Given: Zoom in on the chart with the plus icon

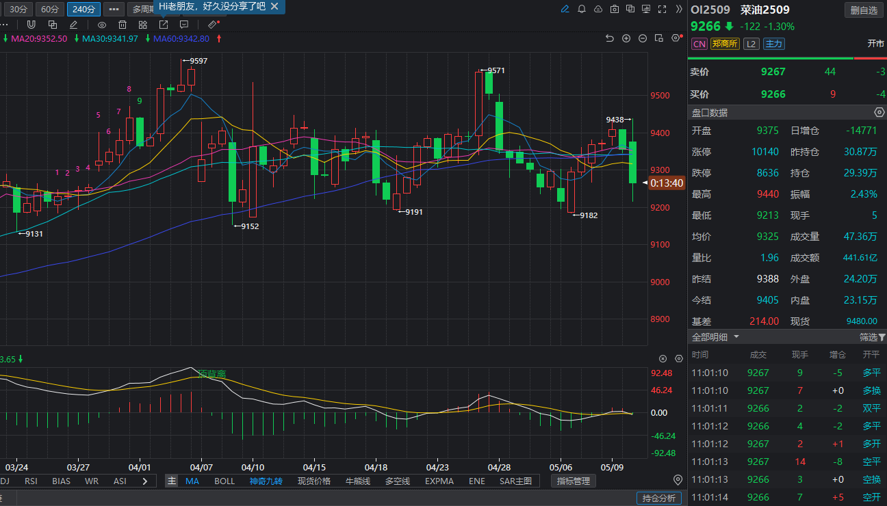Looking at the screenshot, I should [x=626, y=38].
